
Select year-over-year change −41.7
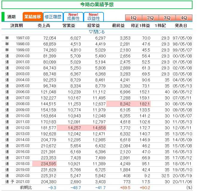(100, 188)
